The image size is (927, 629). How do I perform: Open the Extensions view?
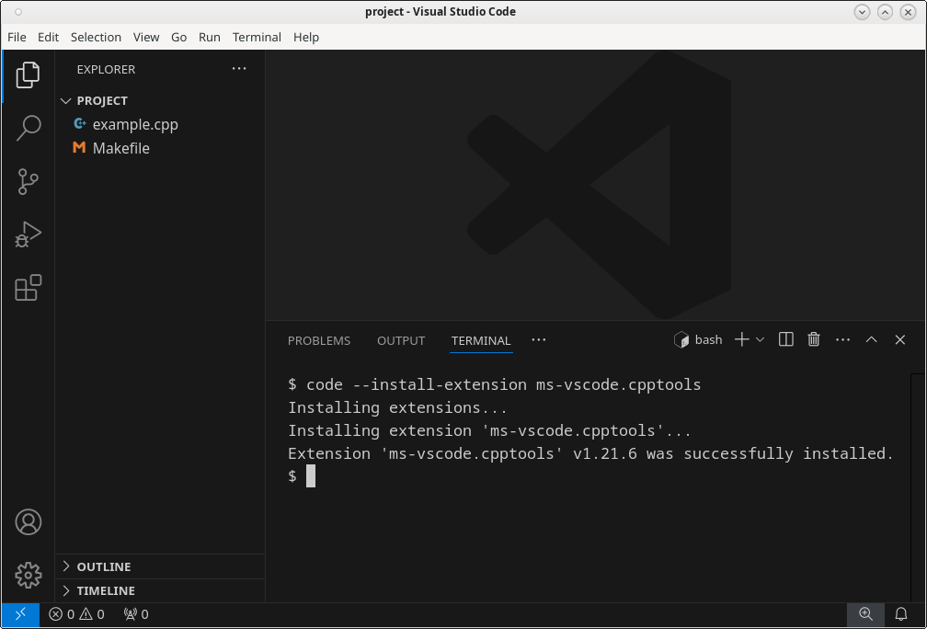28,287
